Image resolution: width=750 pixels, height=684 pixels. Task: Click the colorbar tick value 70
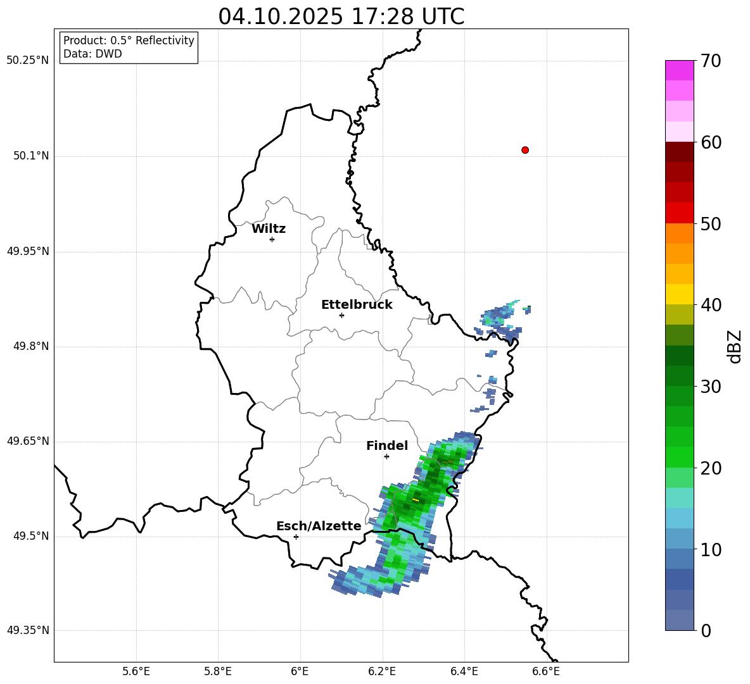tap(711, 61)
